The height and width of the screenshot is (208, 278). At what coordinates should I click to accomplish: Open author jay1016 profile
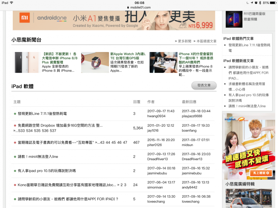(153, 131)
